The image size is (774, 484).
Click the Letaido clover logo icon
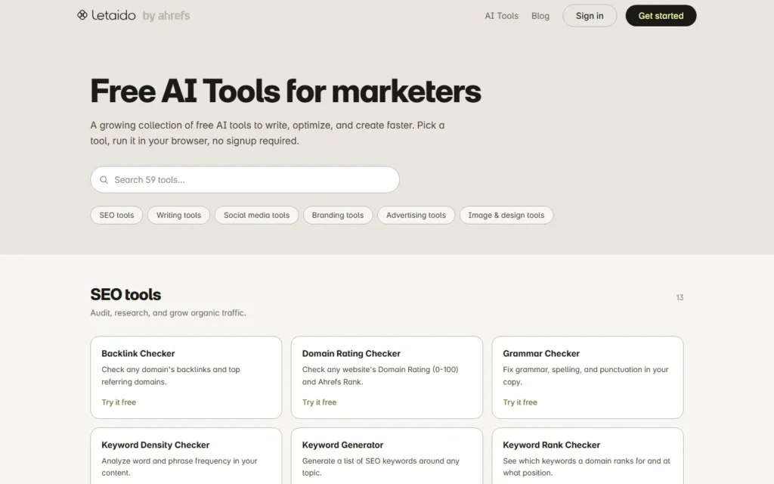coord(82,15)
